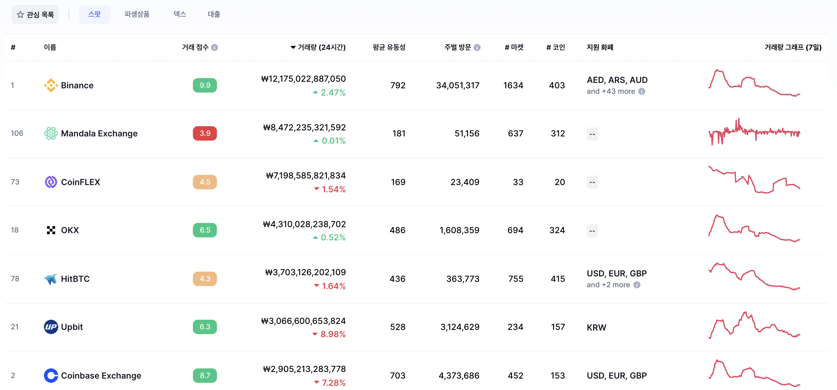Click OKX weekly visits 1,608,359

coord(459,230)
